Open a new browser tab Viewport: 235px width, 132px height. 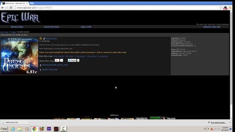click(32, 3)
